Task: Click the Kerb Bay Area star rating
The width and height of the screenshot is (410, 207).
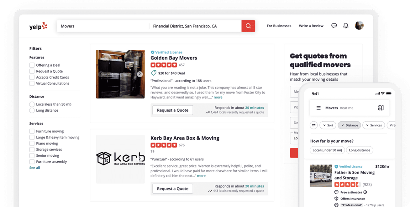Action: point(164,145)
